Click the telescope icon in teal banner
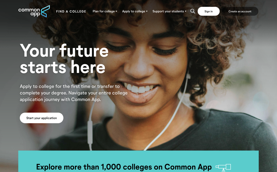The image size is (277, 172). (223, 168)
